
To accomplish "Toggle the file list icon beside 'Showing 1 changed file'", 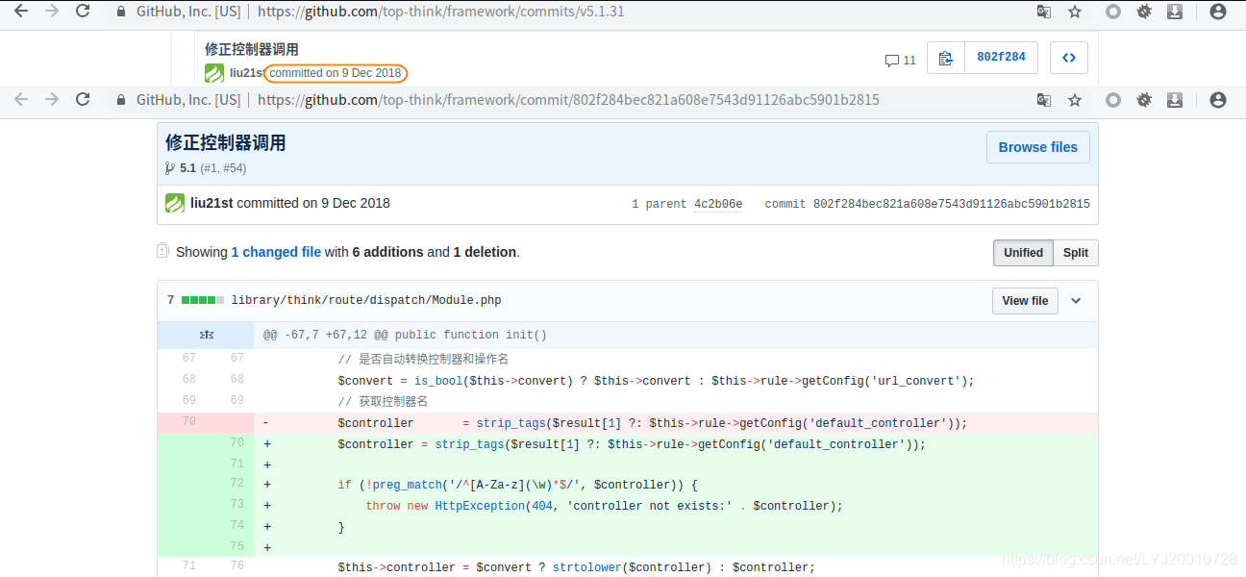I will pyautogui.click(x=162, y=251).
